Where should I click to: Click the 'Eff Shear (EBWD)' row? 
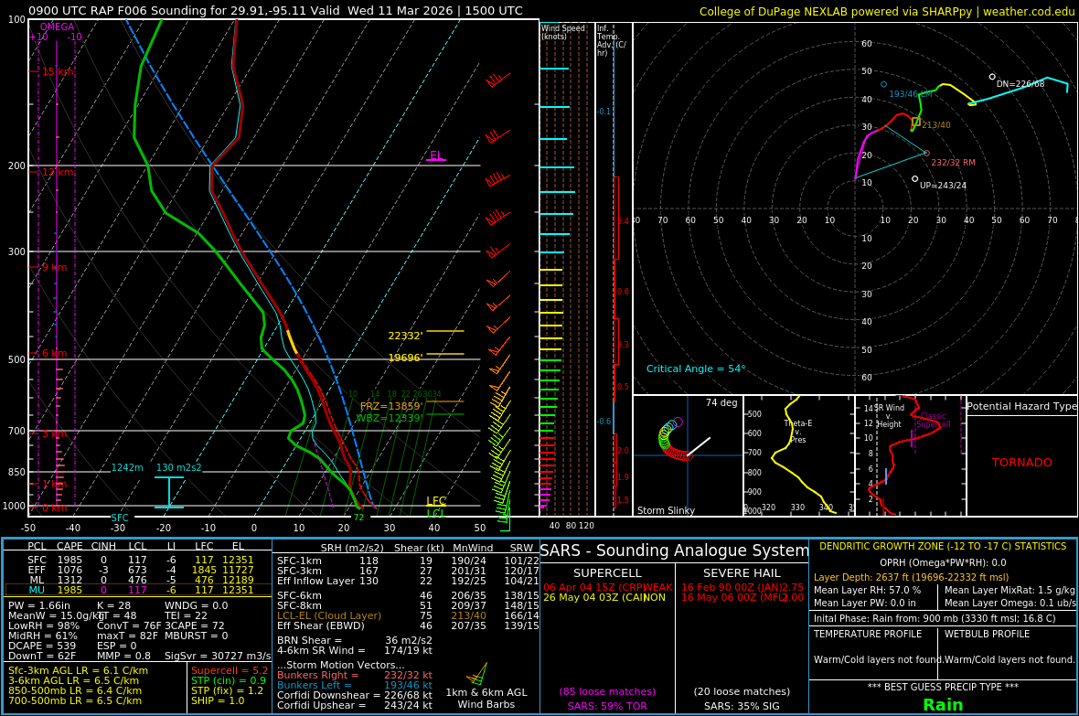pyautogui.click(x=408, y=625)
